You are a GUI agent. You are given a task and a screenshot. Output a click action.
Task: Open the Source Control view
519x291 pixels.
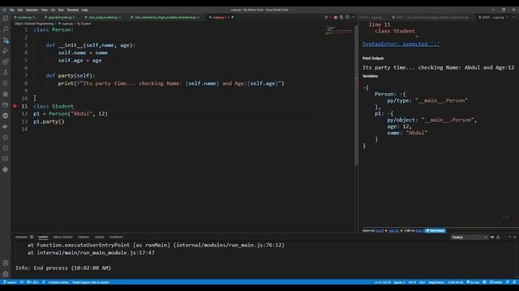(6, 40)
